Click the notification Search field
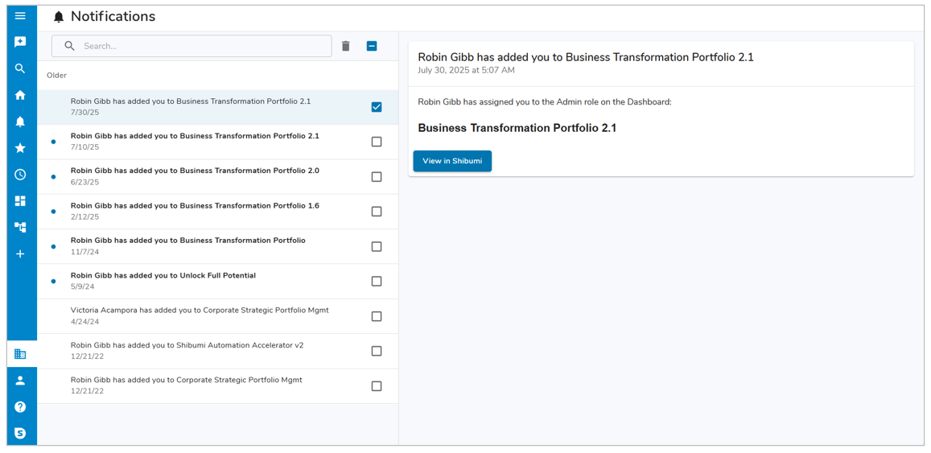The height and width of the screenshot is (453, 931). (x=201, y=47)
